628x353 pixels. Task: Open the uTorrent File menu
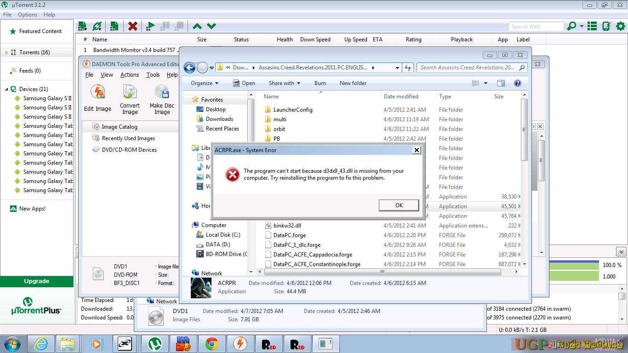coord(7,15)
